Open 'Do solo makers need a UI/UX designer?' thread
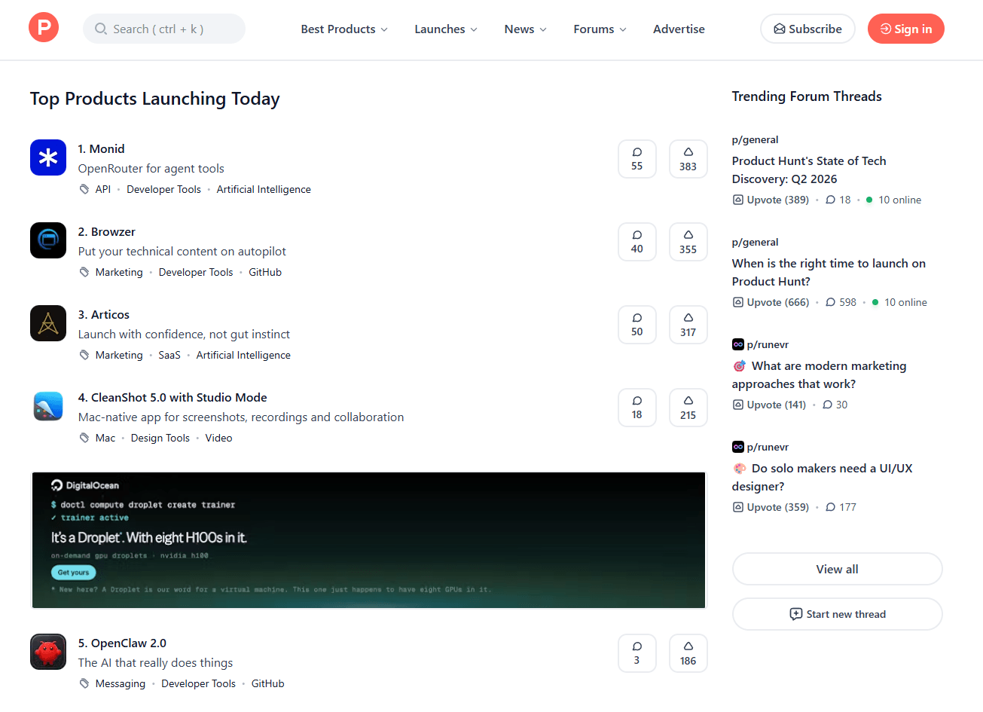 pos(823,477)
